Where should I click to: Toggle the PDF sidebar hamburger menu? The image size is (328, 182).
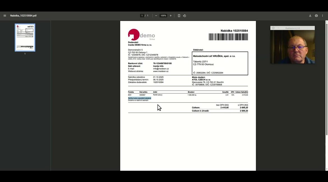coord(5,16)
